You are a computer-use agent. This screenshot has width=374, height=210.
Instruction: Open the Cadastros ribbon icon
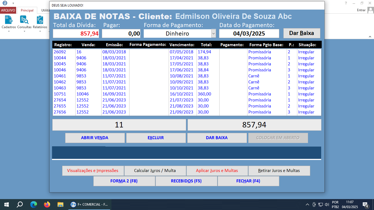(9, 22)
